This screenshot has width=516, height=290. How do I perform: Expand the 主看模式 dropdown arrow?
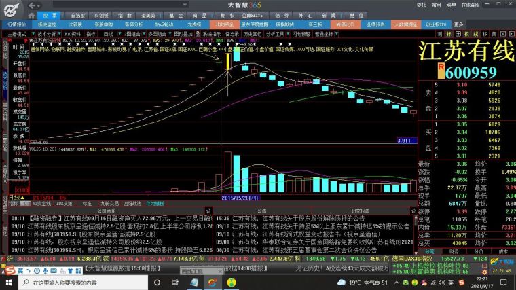click(x=33, y=34)
